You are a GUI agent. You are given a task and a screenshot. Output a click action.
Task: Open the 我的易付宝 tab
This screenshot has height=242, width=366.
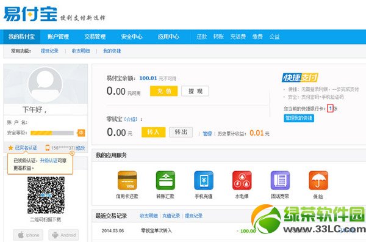(22, 37)
